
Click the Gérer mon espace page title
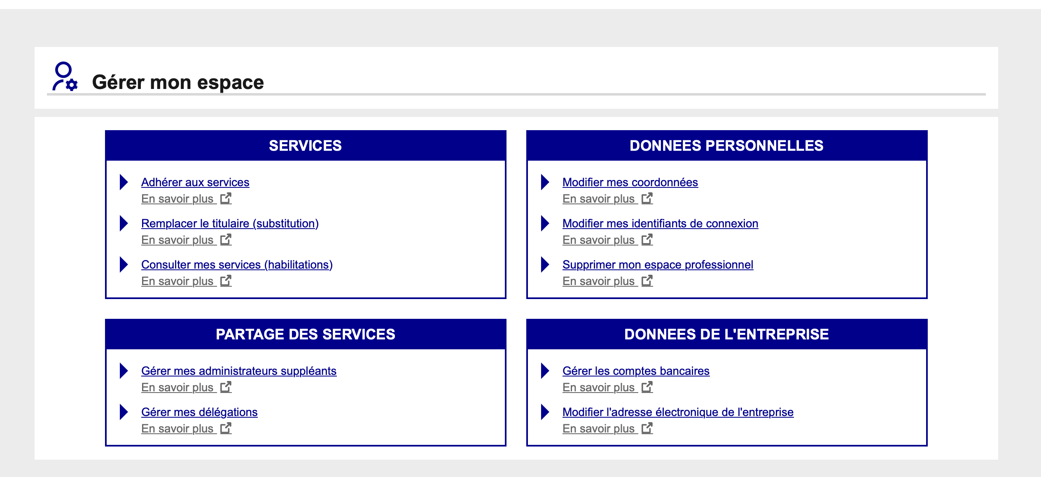pos(178,82)
